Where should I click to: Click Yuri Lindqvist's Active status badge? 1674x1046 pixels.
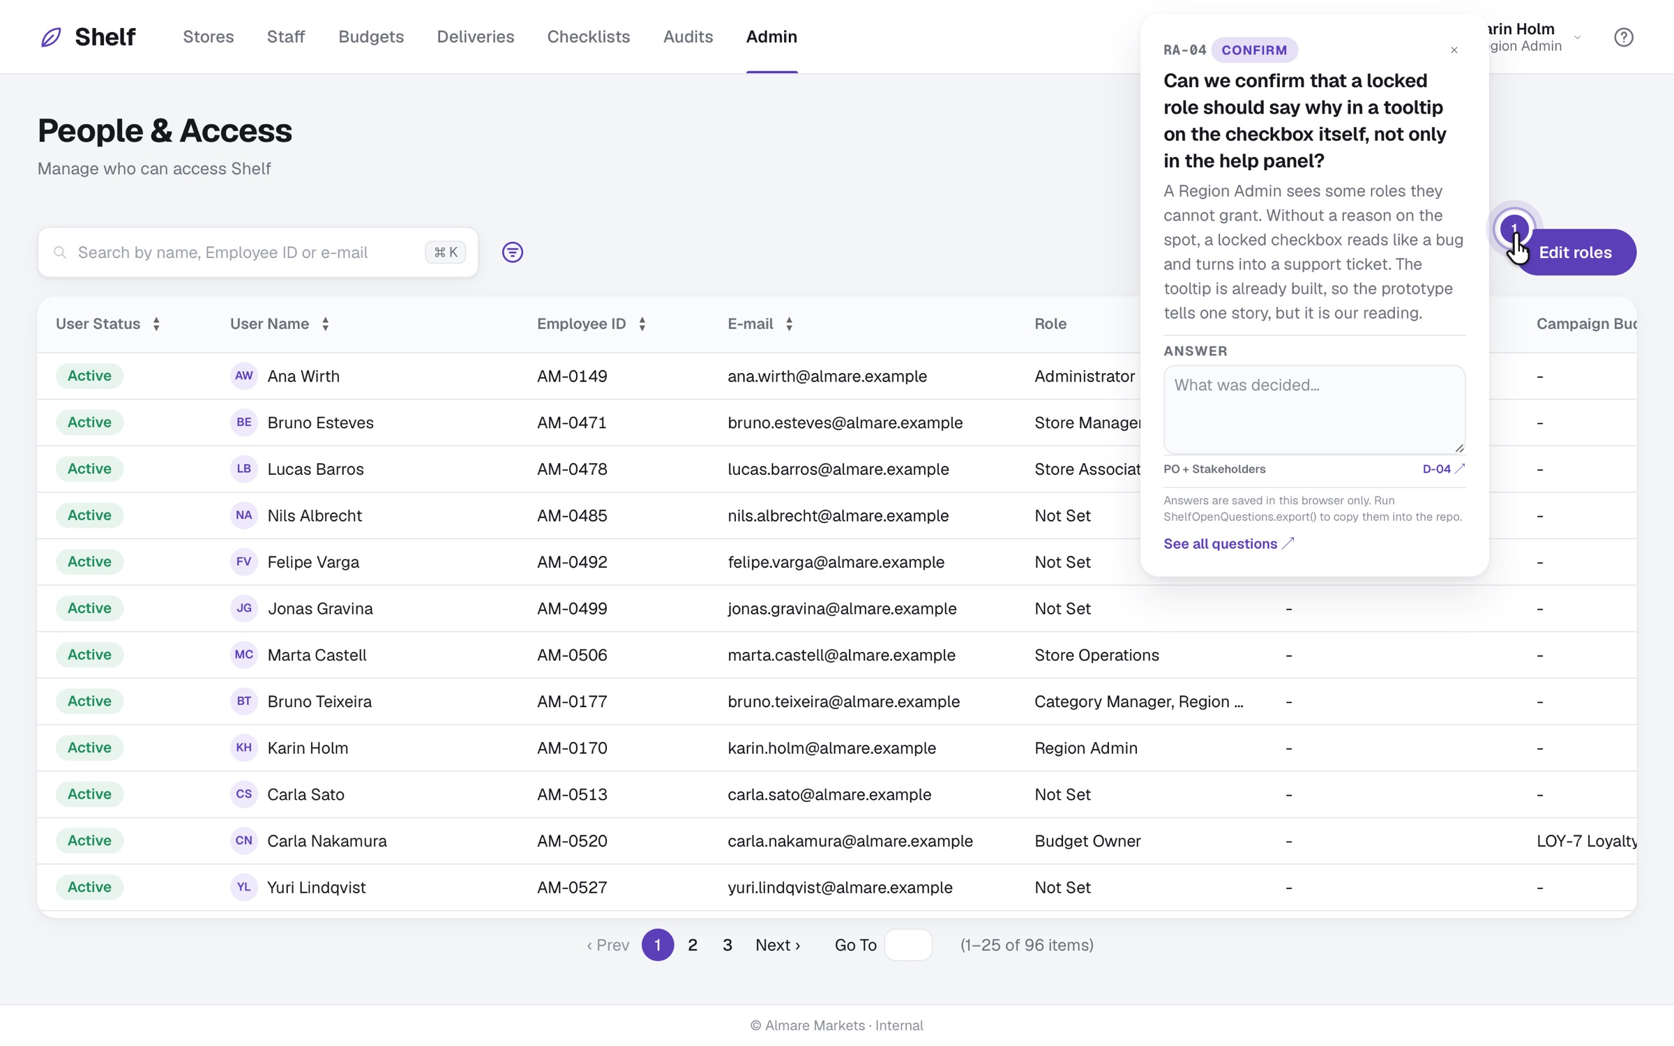[x=89, y=887]
